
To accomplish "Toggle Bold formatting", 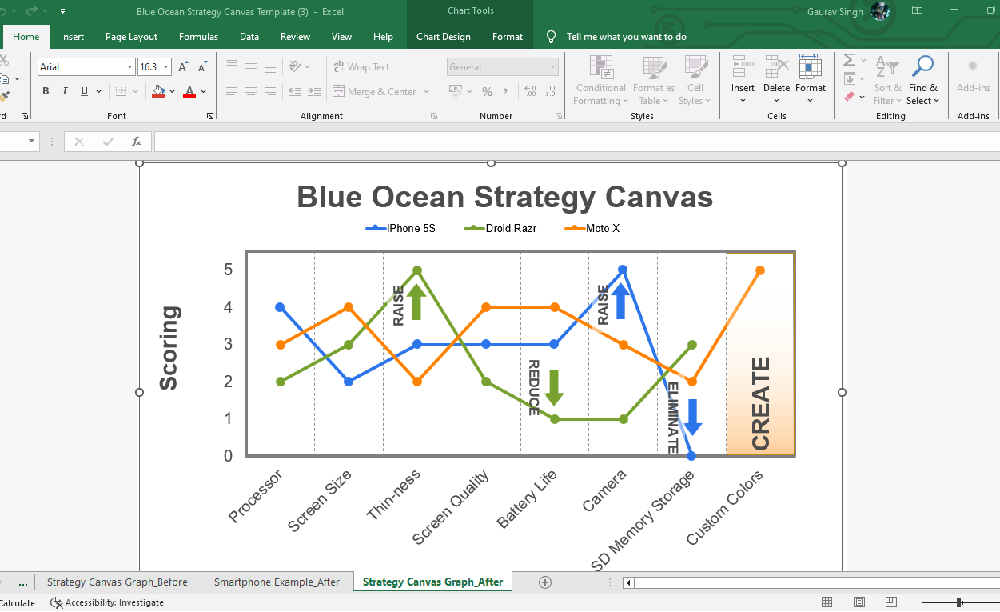I will pyautogui.click(x=46, y=91).
